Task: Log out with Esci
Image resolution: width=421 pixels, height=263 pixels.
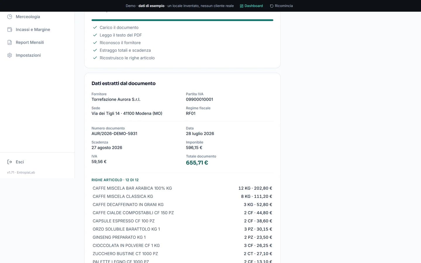Action: [x=37, y=162]
